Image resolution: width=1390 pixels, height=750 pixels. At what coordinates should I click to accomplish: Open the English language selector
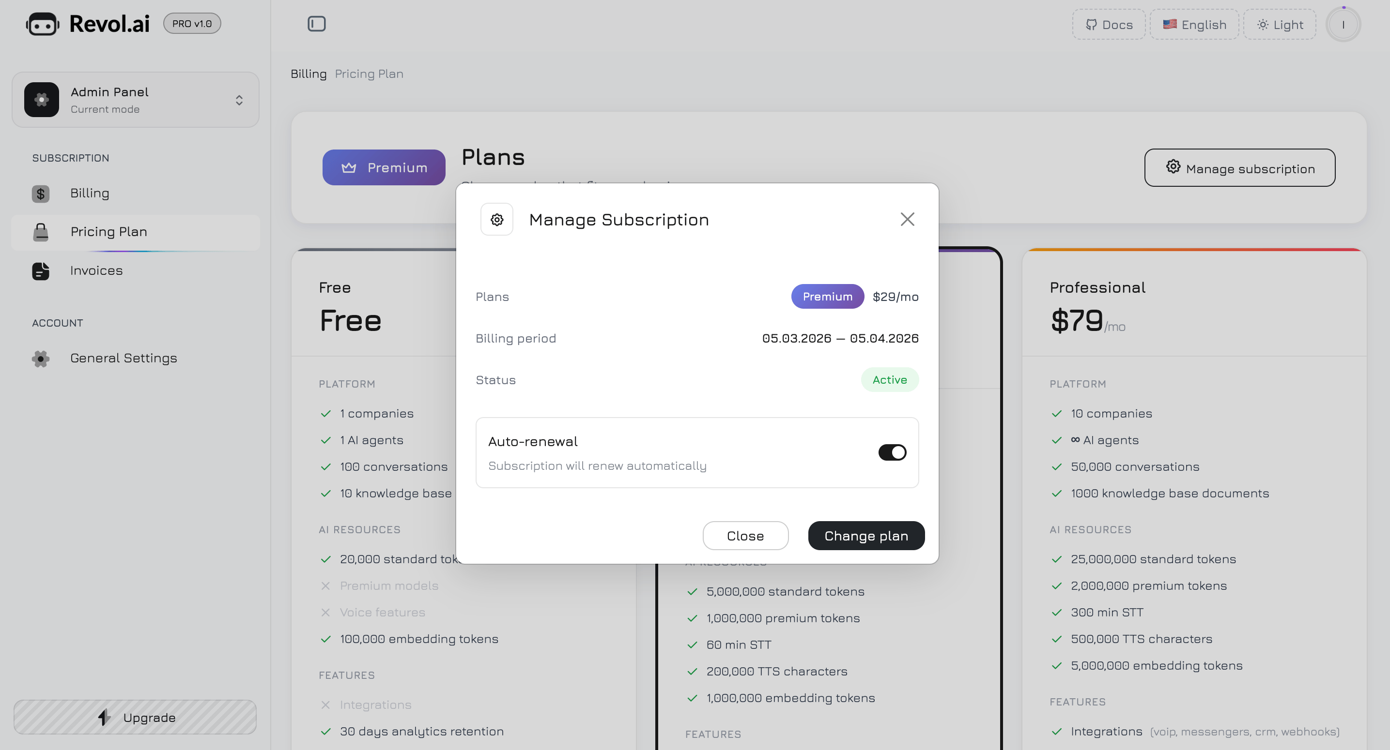pyautogui.click(x=1194, y=24)
